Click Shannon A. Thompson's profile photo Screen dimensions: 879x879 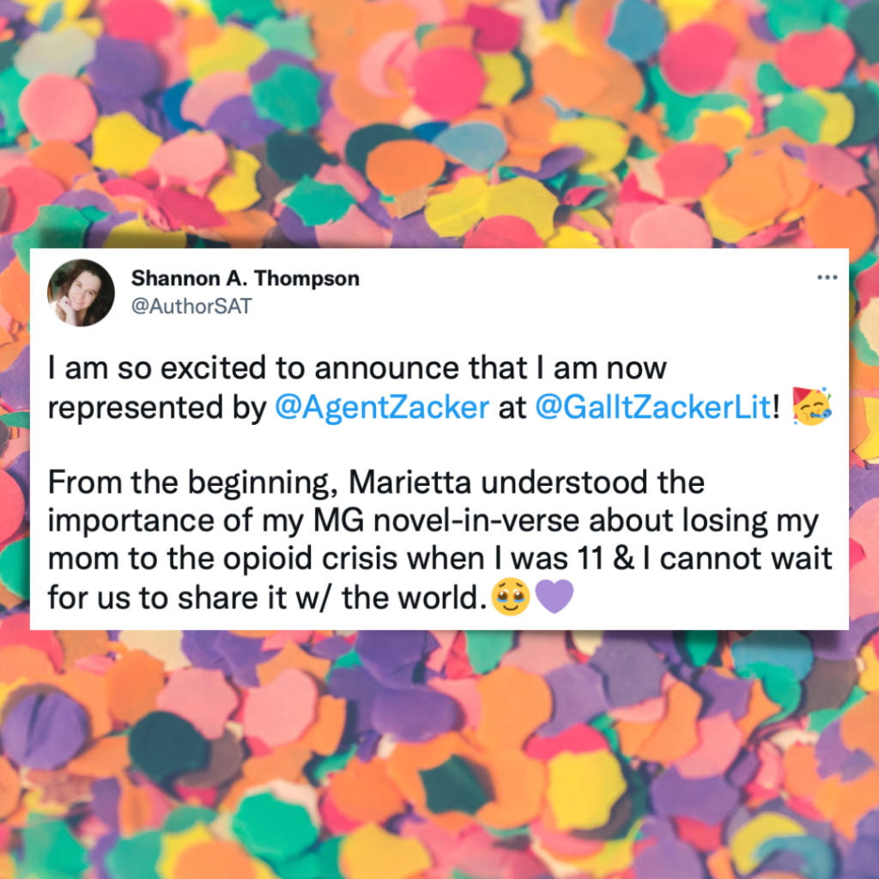[81, 293]
